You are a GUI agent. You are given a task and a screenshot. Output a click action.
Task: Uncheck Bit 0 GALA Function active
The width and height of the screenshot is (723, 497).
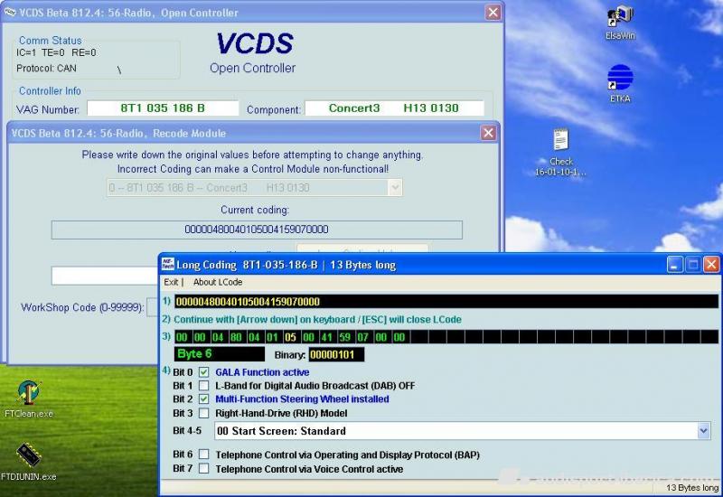(204, 372)
